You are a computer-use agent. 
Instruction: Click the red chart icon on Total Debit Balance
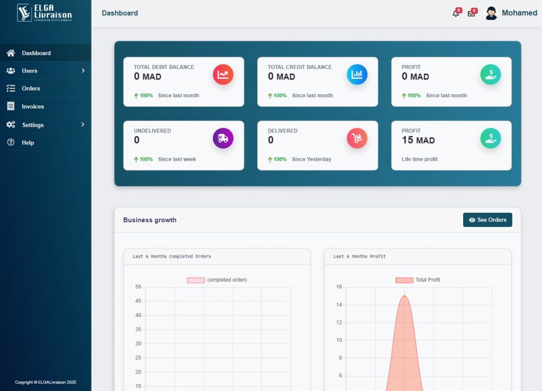tap(223, 75)
